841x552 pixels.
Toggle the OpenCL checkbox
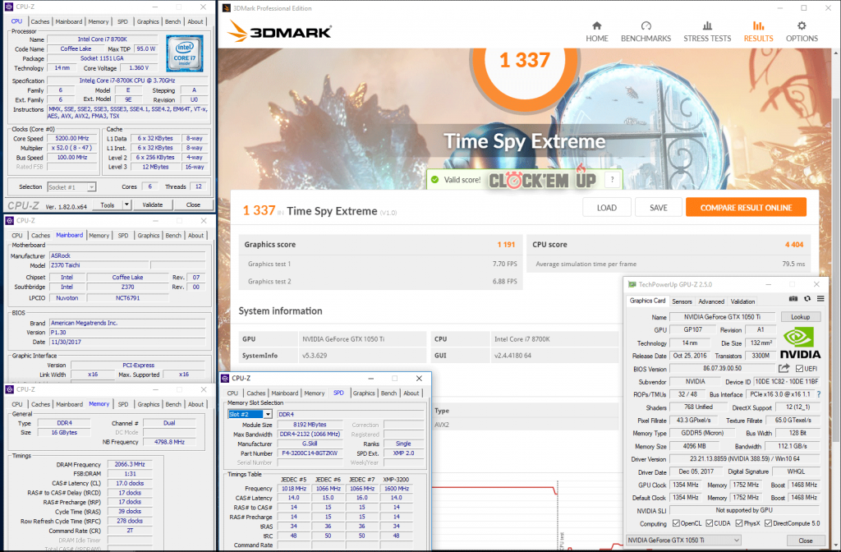[x=675, y=523]
